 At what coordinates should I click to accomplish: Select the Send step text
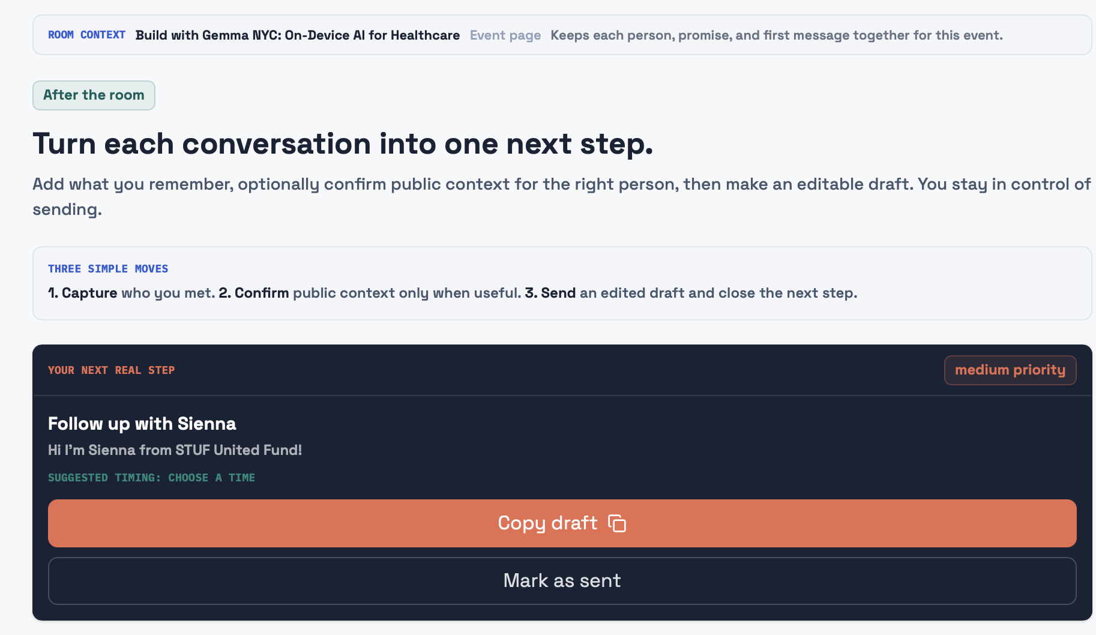click(691, 293)
